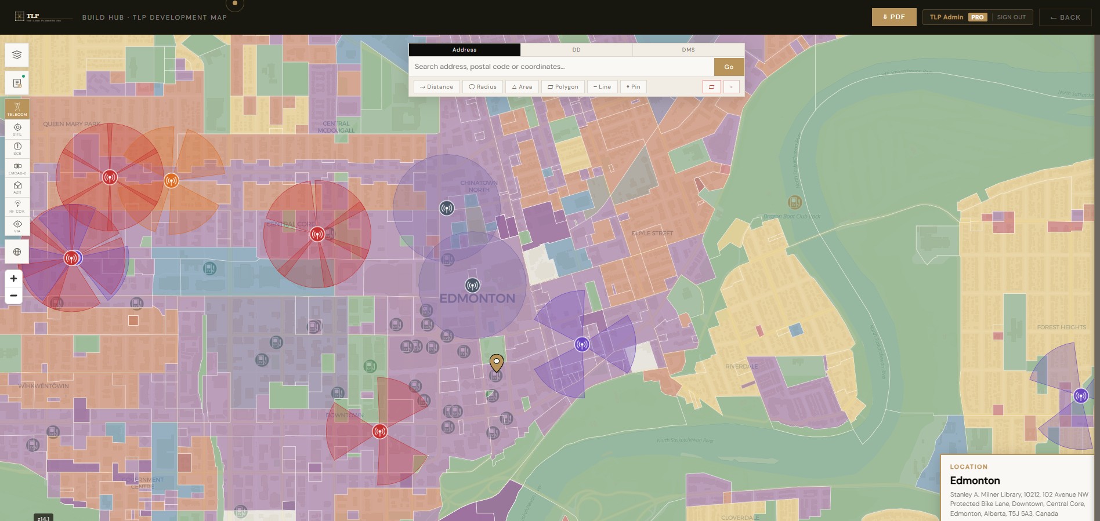
Task: Select the grey tower marker above Edmonton label
Action: click(472, 285)
